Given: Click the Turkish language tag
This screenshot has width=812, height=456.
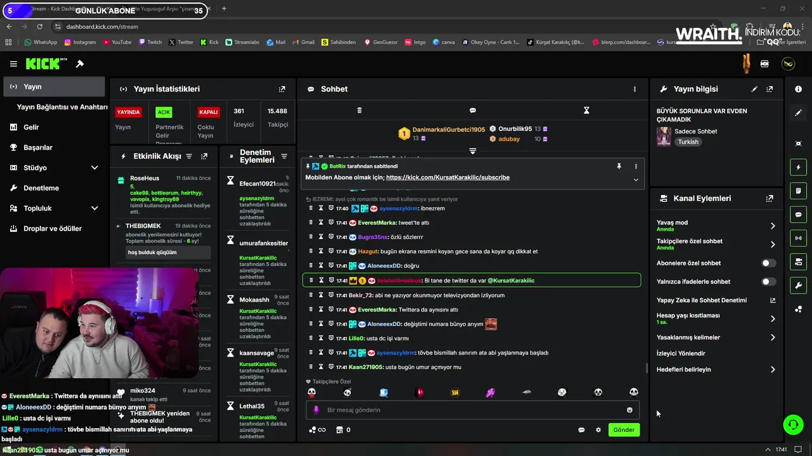Looking at the screenshot, I should (x=688, y=142).
